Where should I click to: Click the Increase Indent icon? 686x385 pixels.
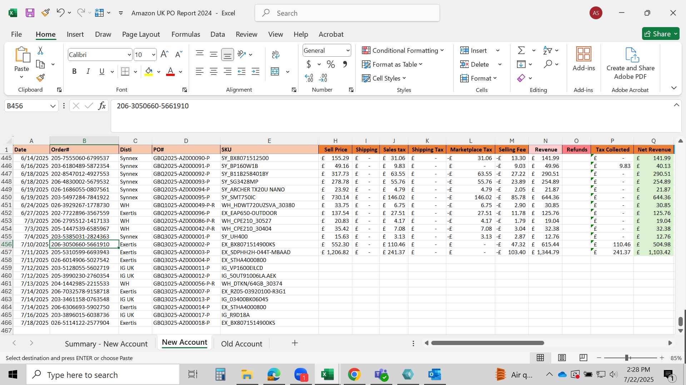point(255,72)
